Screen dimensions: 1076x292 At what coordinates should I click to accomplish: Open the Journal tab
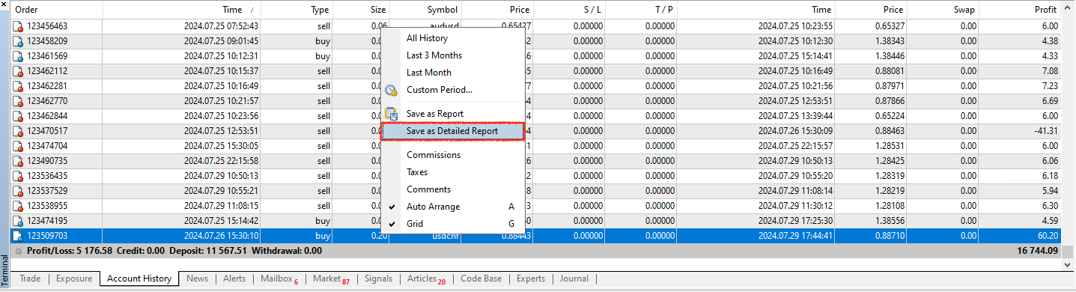click(574, 279)
